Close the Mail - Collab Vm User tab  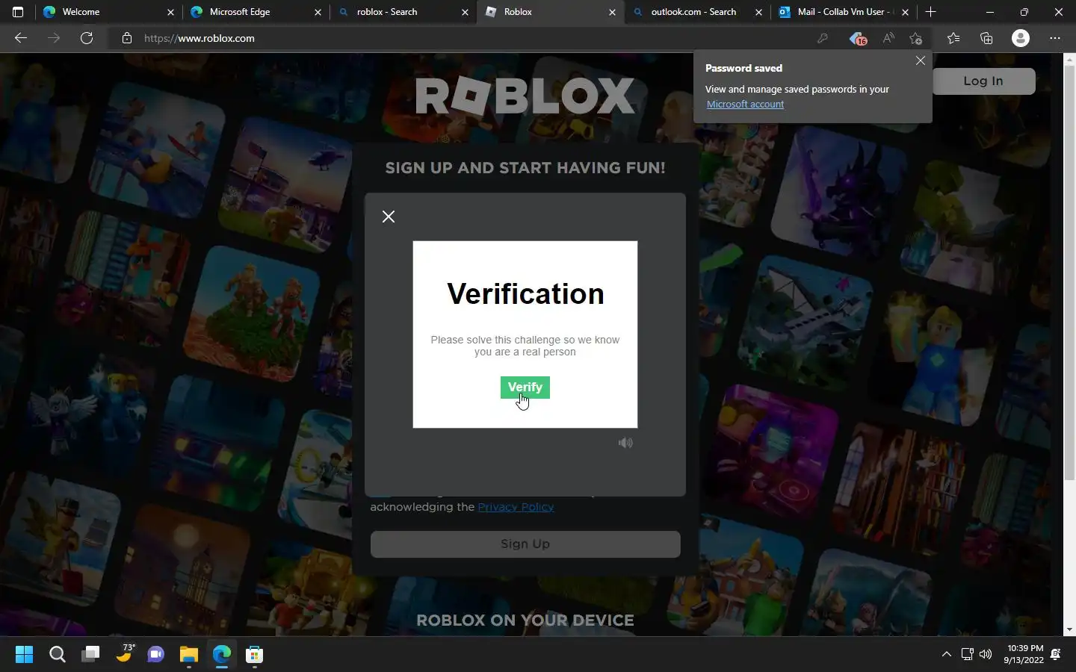906,13
